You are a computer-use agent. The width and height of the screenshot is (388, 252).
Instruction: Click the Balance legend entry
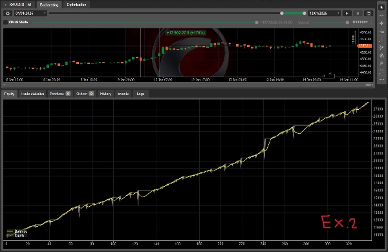click(17, 231)
